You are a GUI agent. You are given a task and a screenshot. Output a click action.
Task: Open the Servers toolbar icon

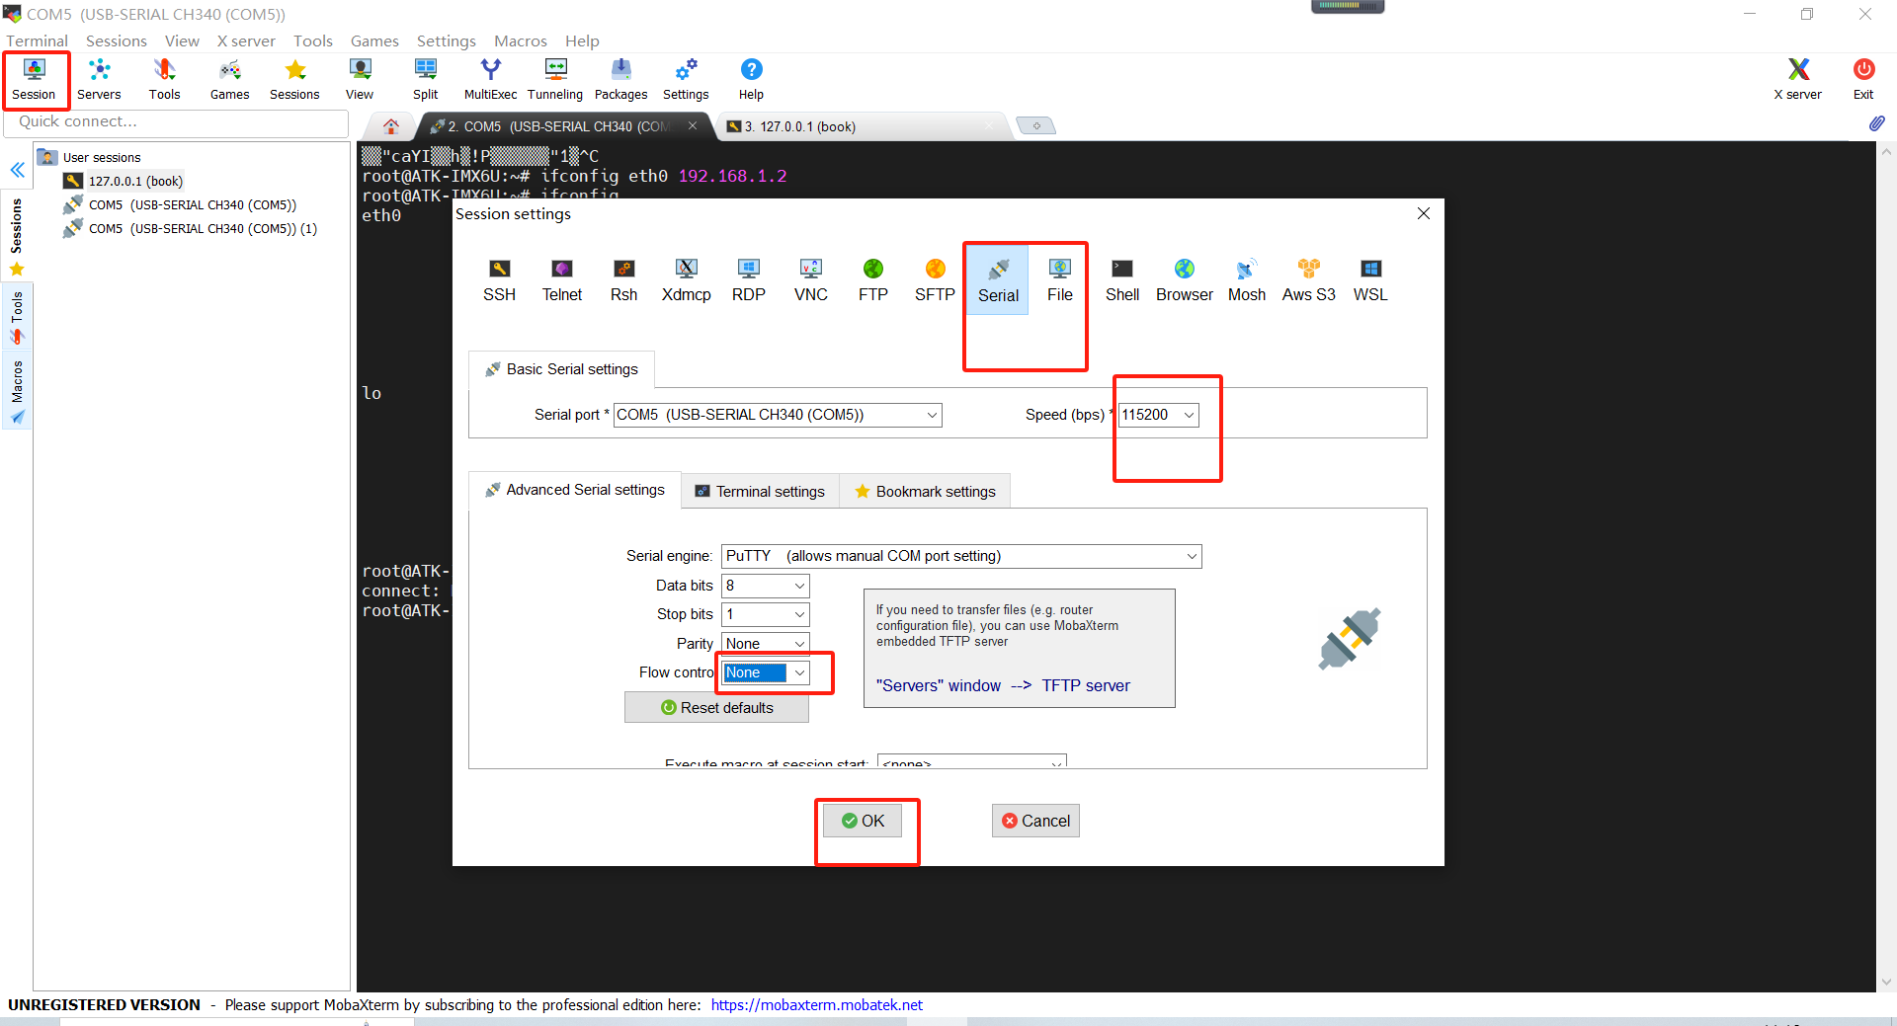99,79
